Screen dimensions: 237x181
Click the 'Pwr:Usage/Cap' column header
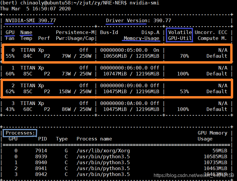(75, 38)
